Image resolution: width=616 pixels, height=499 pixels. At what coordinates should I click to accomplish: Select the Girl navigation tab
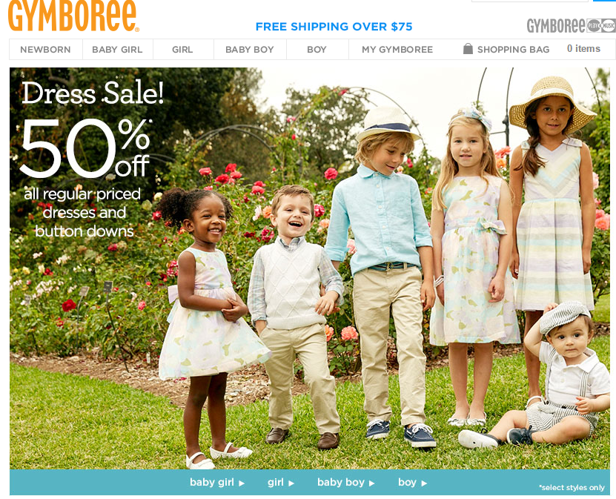[182, 50]
